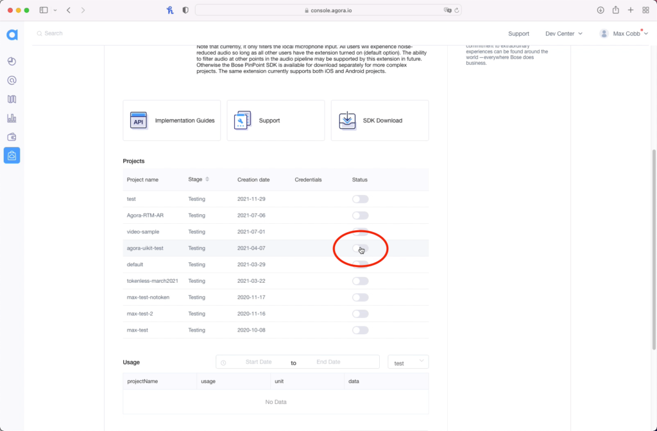
Task: Click the Project name column header
Action: pyautogui.click(x=142, y=180)
